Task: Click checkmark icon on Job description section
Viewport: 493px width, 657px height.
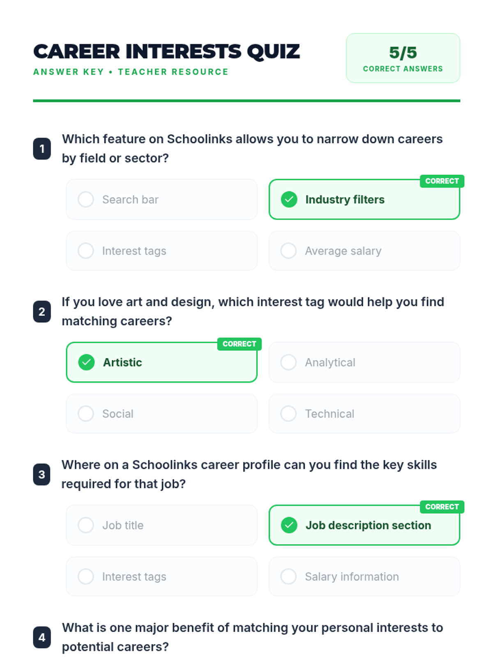Action: point(289,525)
